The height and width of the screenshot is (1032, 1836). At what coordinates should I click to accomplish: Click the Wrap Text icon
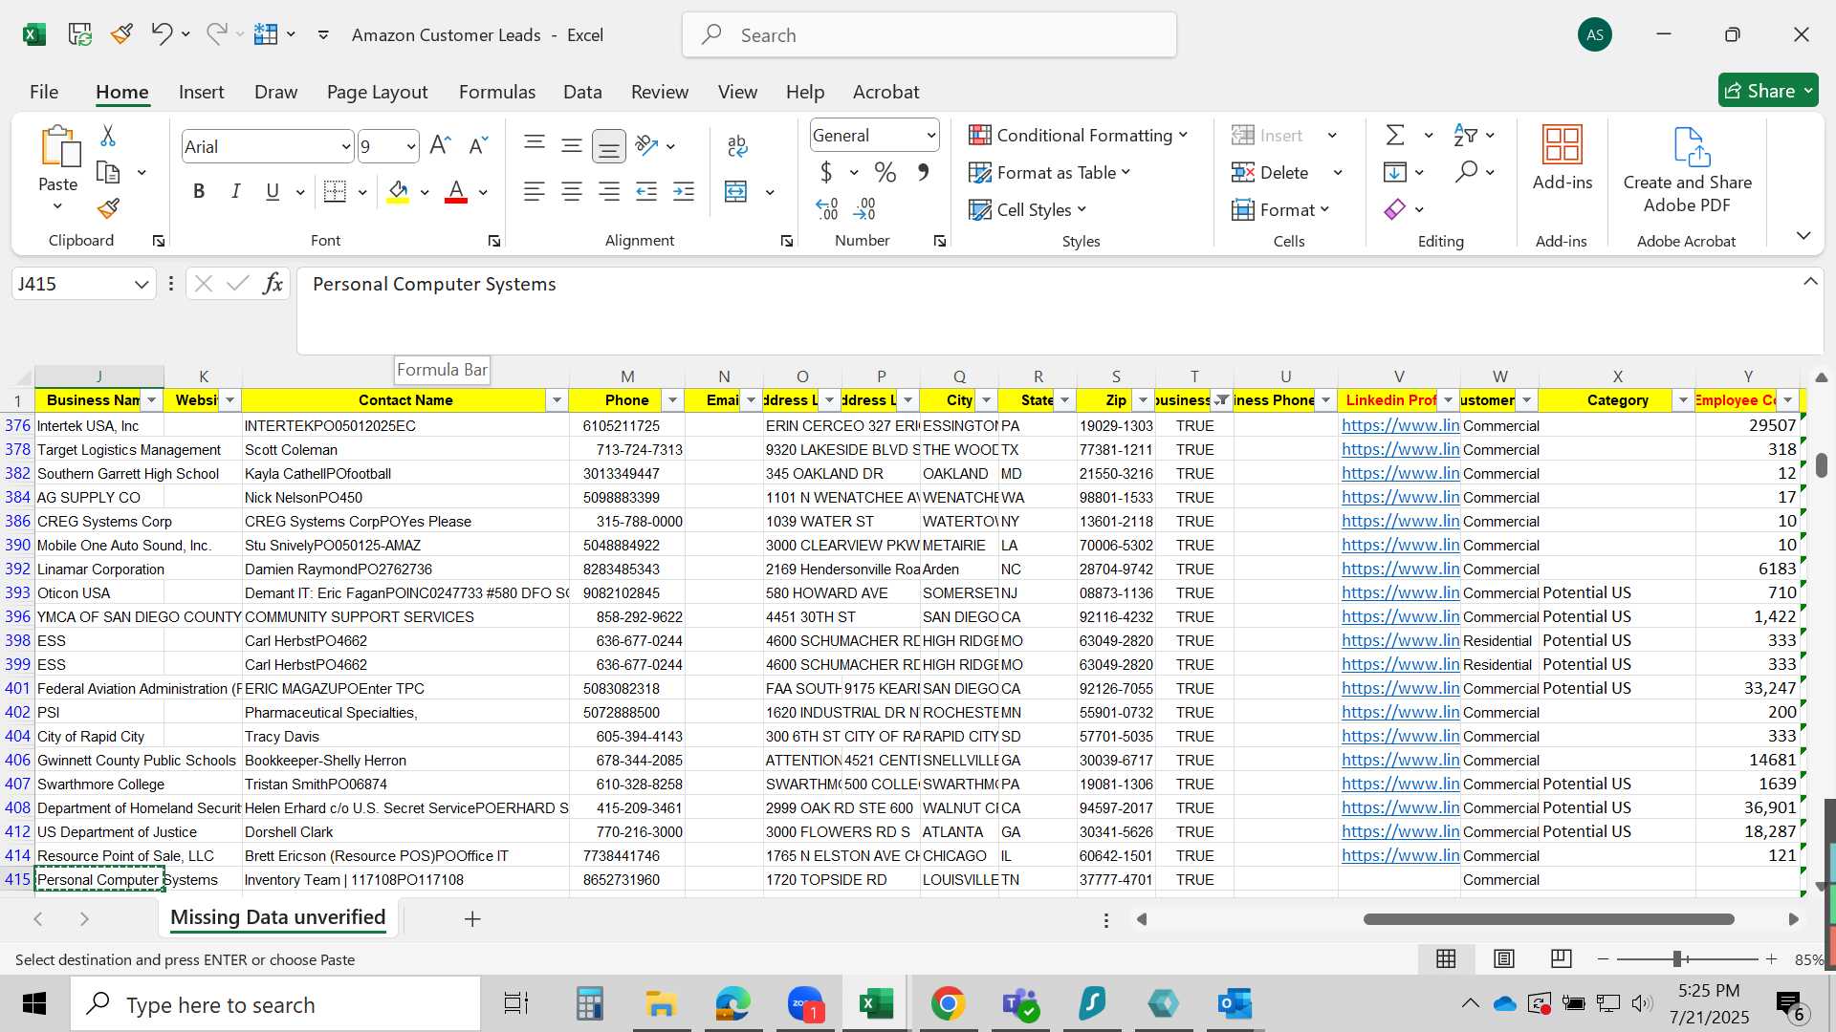tap(737, 145)
